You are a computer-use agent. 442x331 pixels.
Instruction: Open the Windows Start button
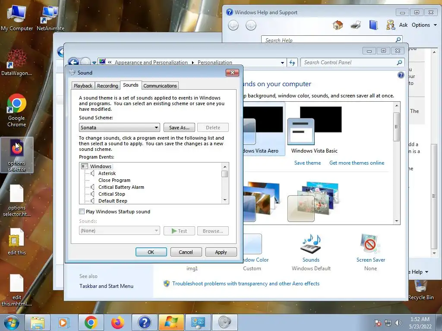(x=12, y=322)
